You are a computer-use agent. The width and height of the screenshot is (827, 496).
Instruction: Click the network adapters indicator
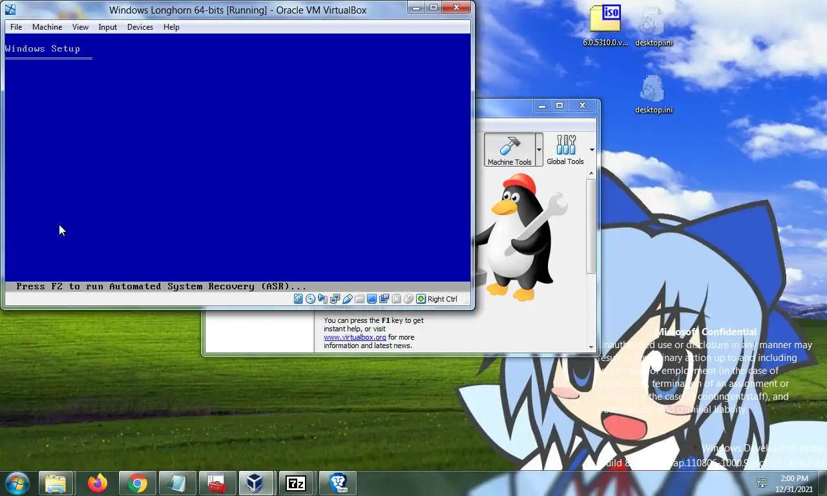point(335,299)
